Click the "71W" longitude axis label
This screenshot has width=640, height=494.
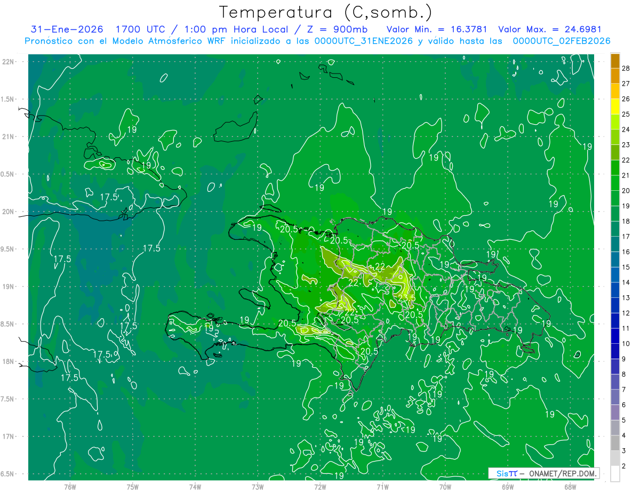point(382,487)
